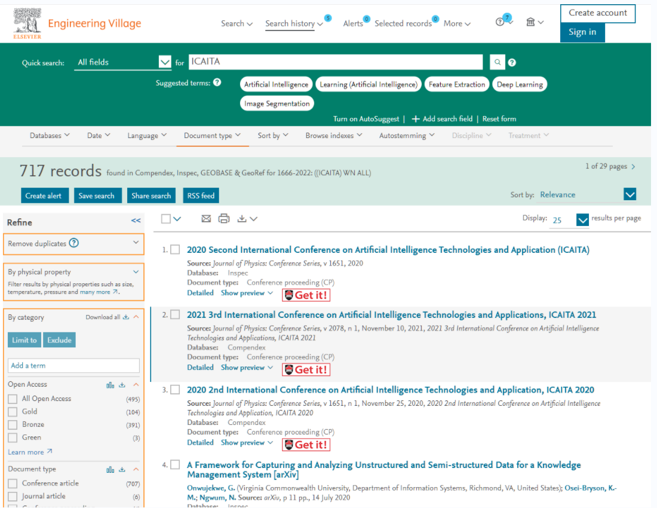Click the magnifier search submit icon
The image size is (657, 508).
498,62
